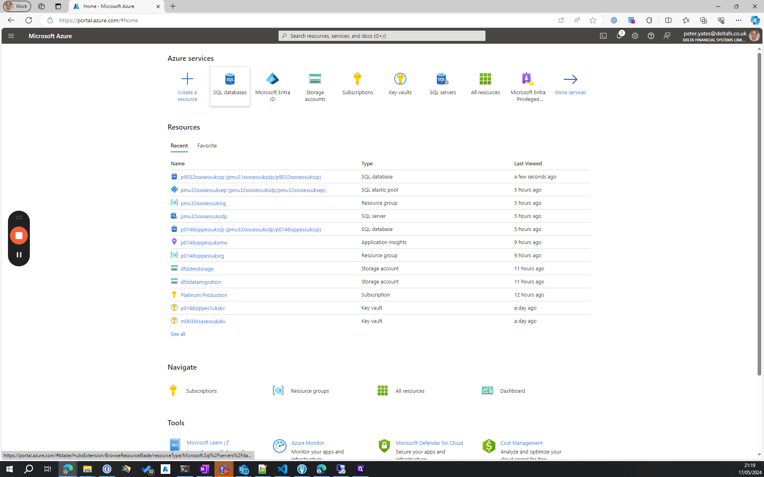The image size is (764, 477).
Task: Open Visual Studio Code from taskbar
Action: 282,469
